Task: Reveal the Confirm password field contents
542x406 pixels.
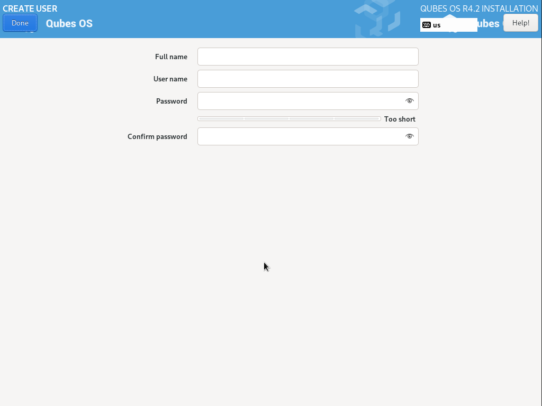Action: (x=409, y=136)
